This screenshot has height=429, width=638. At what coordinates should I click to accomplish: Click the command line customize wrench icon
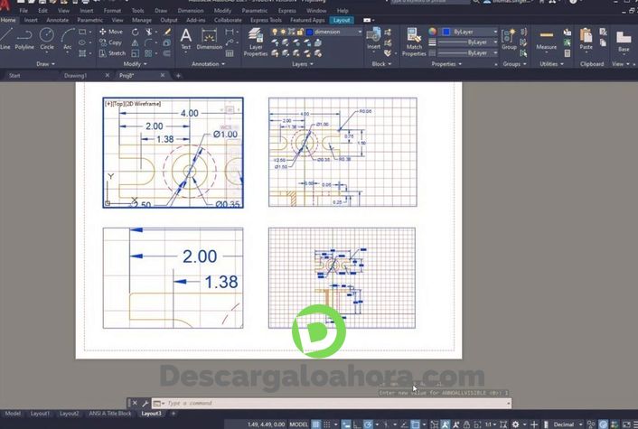(145, 404)
